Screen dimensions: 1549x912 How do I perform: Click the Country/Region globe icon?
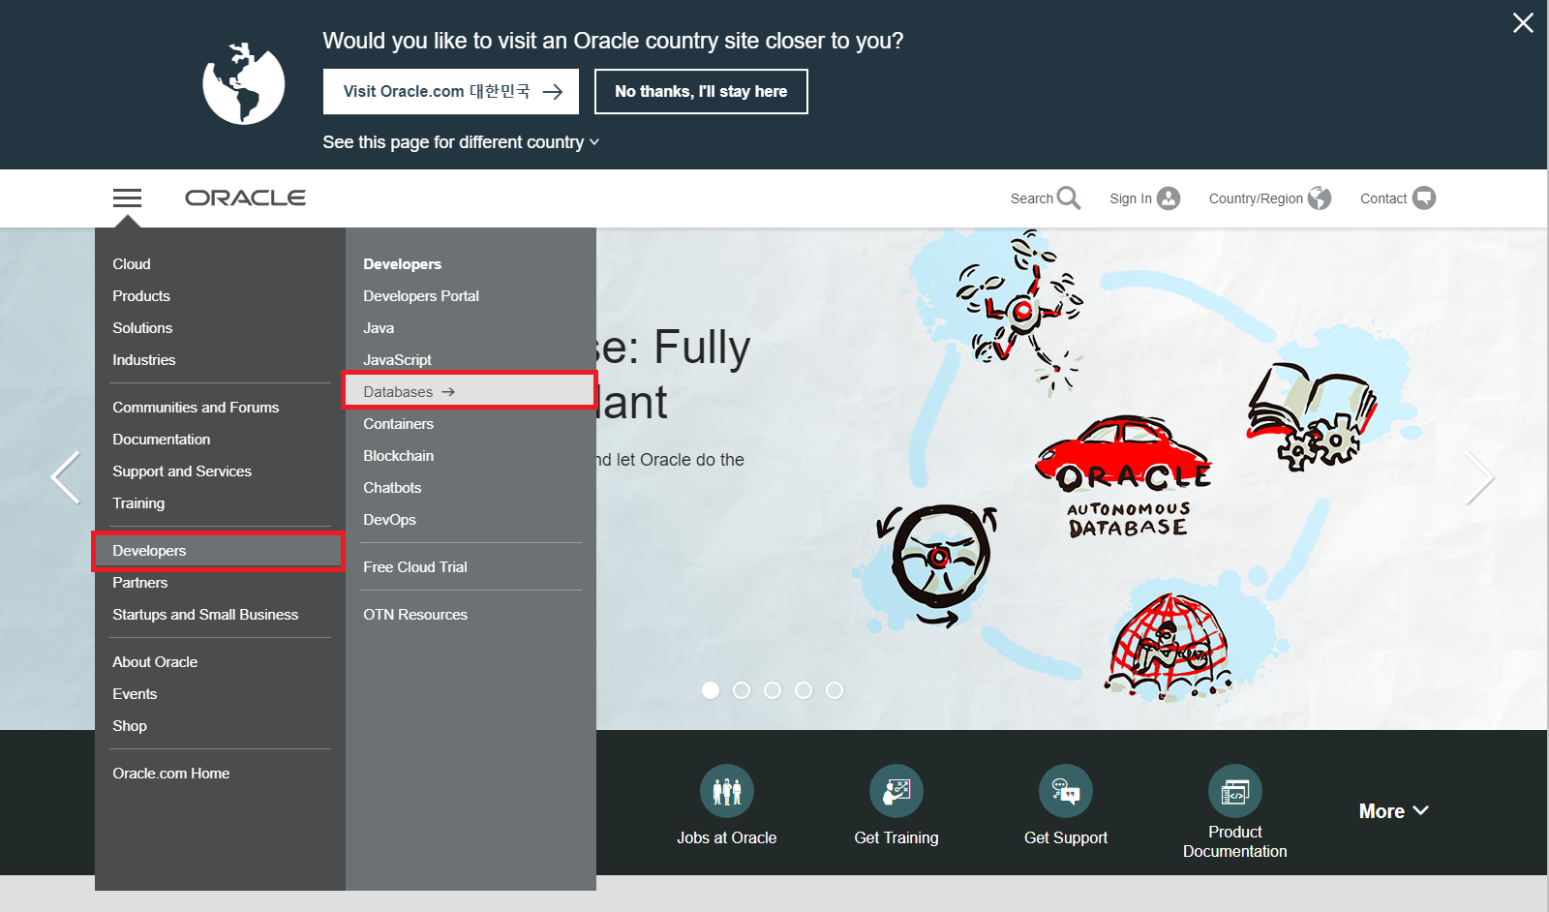[x=1320, y=198]
